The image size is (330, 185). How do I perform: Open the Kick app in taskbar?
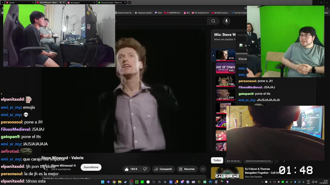click(142, 182)
